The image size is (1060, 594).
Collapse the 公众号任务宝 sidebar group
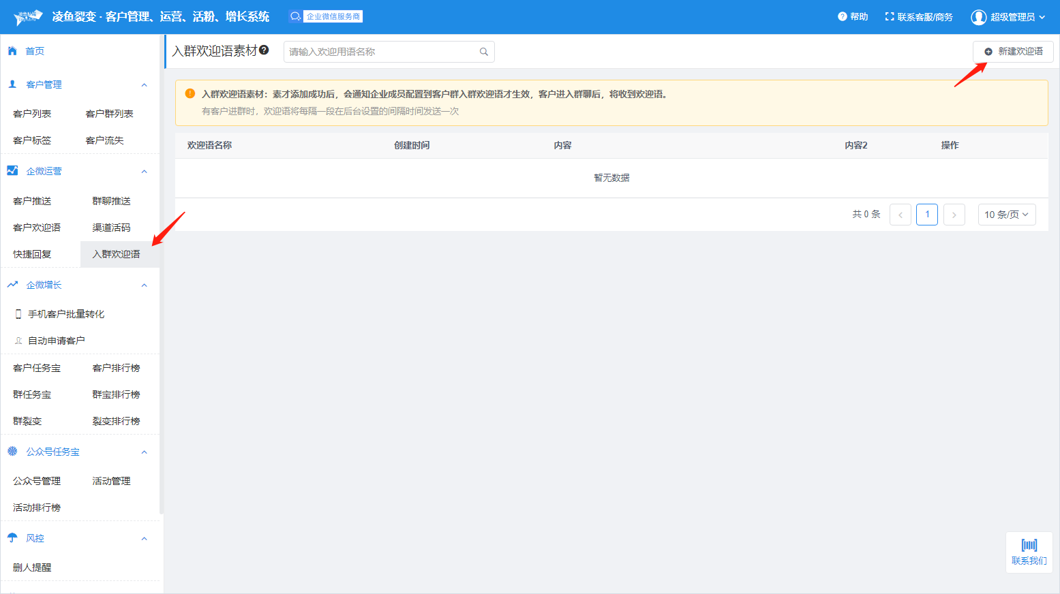click(144, 452)
